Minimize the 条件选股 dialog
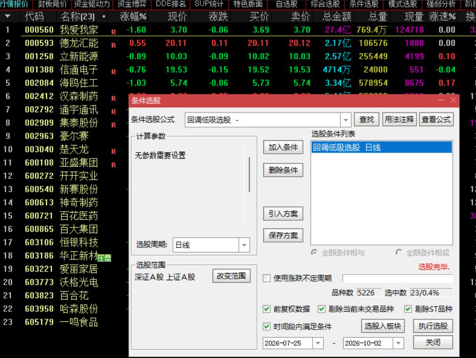The height and width of the screenshot is (358, 476). [441, 100]
